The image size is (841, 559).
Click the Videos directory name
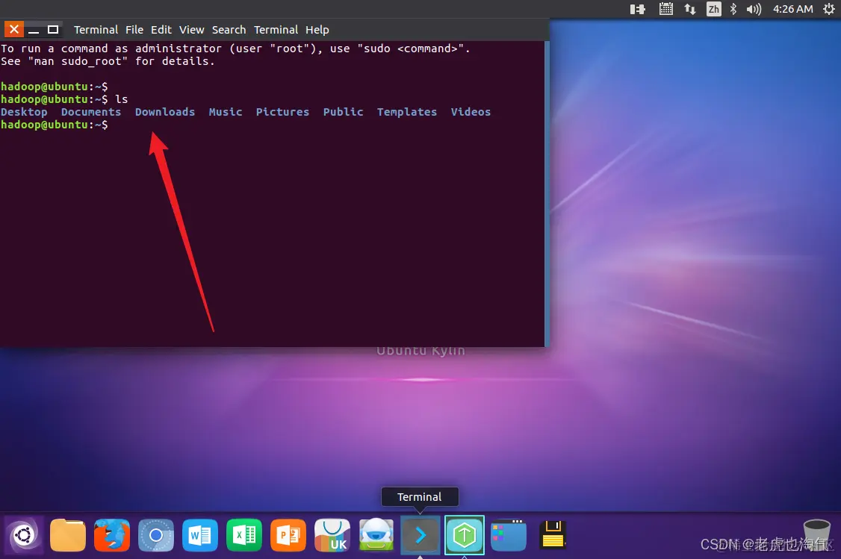pos(471,112)
